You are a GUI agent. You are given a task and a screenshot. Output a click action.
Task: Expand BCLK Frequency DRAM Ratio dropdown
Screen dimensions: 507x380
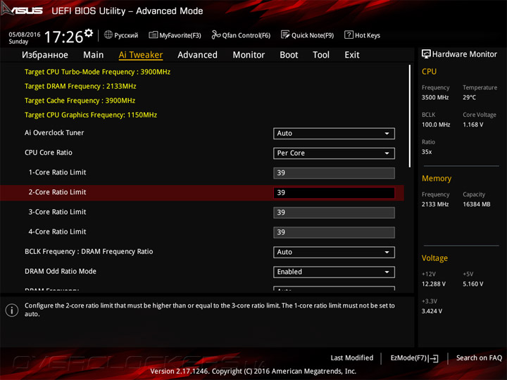click(334, 252)
